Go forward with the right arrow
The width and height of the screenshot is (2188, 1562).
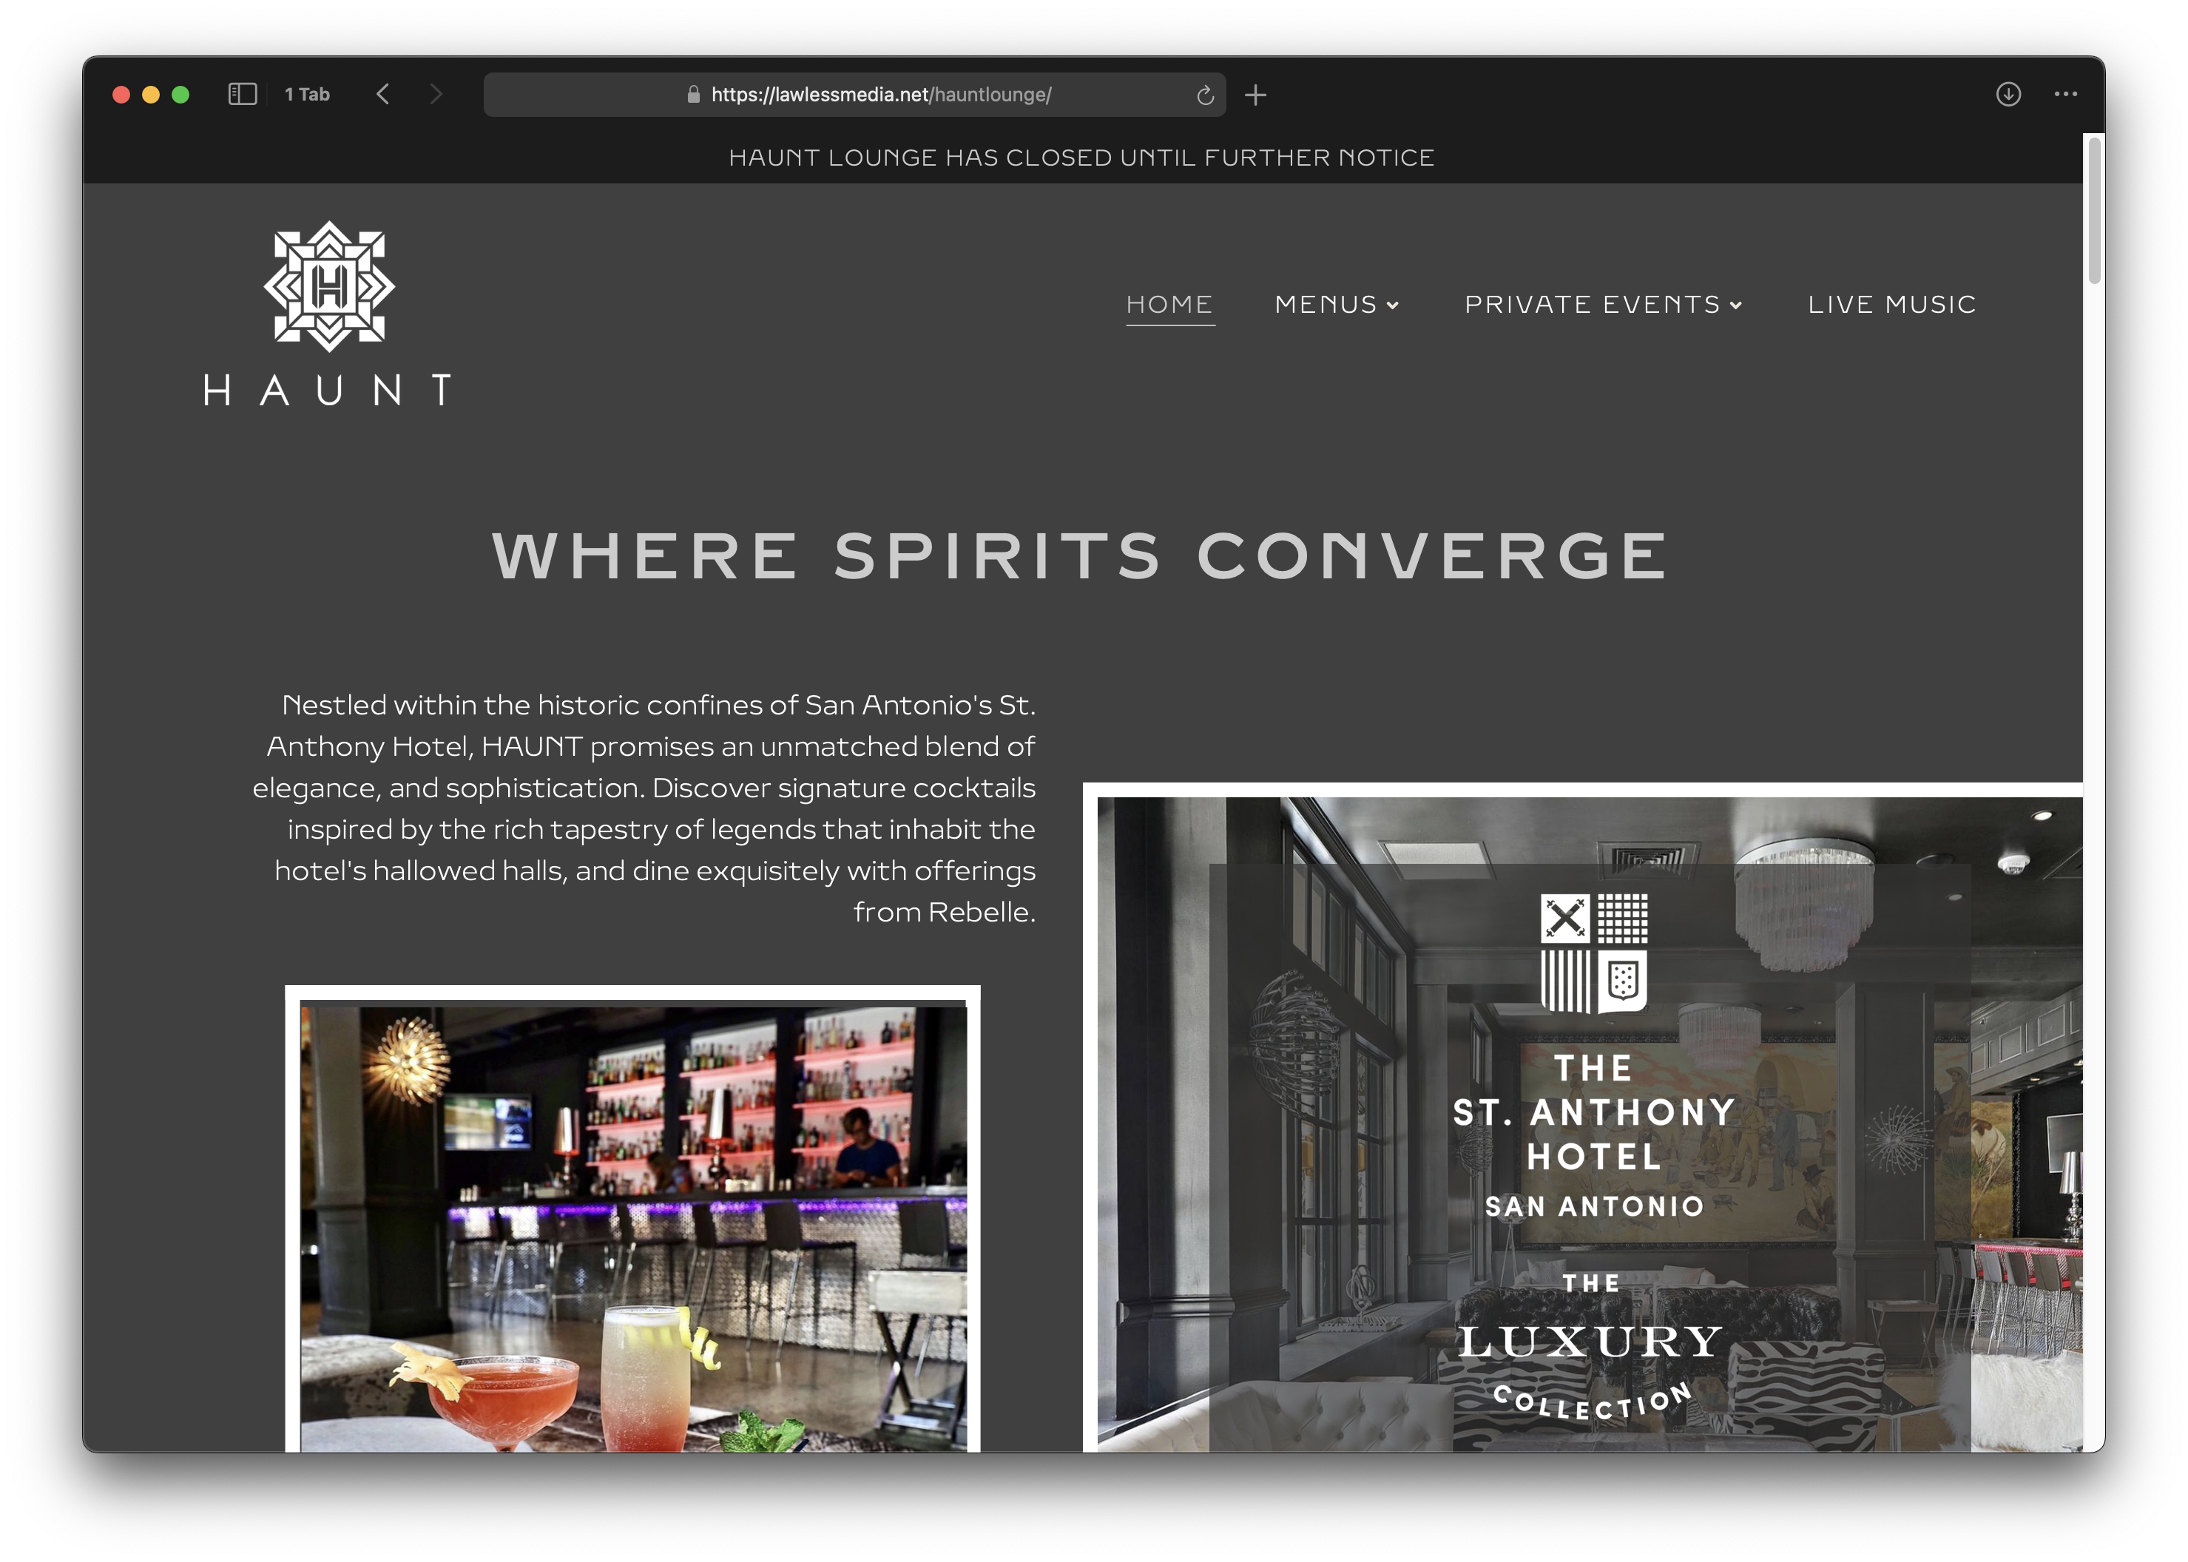coord(436,94)
